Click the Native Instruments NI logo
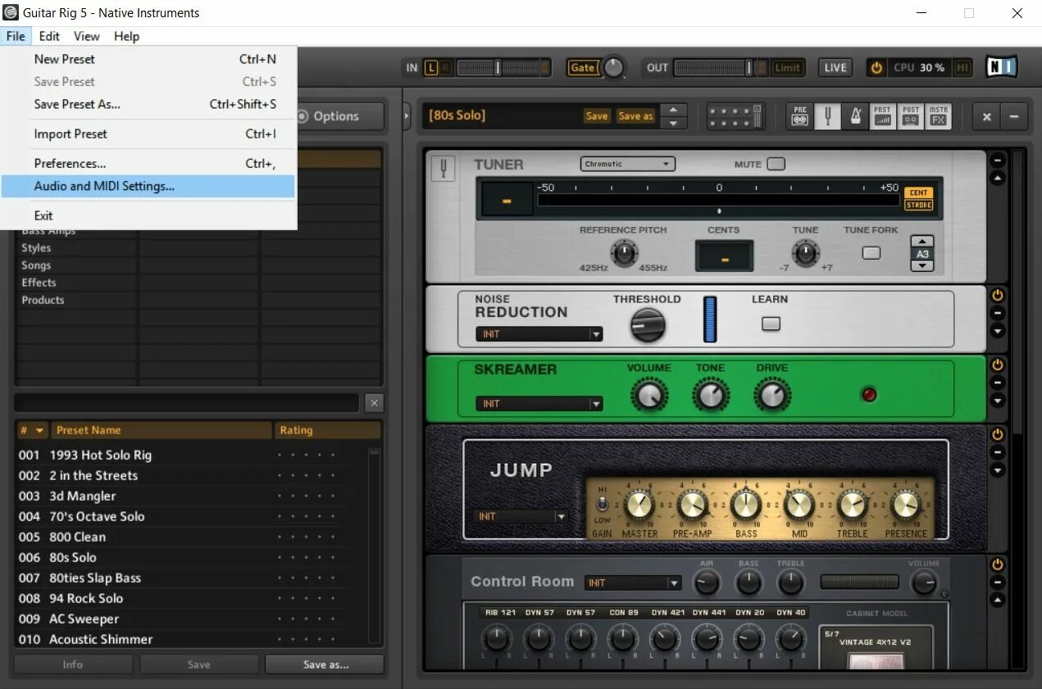The image size is (1042, 689). (1001, 67)
